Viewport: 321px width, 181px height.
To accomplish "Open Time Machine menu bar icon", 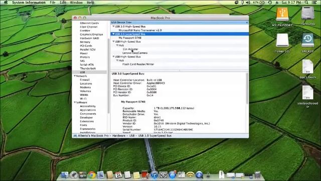I will pyautogui.click(x=270, y=3).
